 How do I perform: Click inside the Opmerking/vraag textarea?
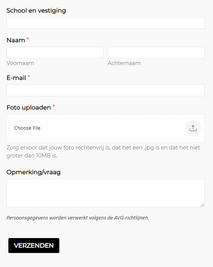point(105,193)
